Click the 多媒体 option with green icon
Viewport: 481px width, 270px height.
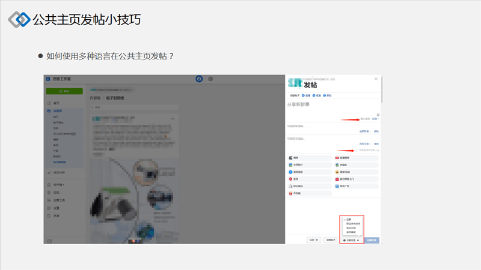coord(357,165)
